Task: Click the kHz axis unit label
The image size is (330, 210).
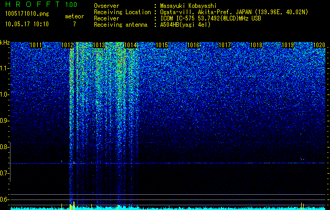Action: tap(5, 43)
